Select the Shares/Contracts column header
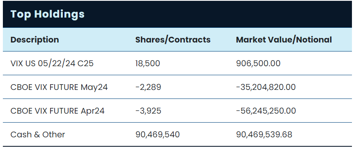Screen dimensions: 354x150 pos(173,40)
